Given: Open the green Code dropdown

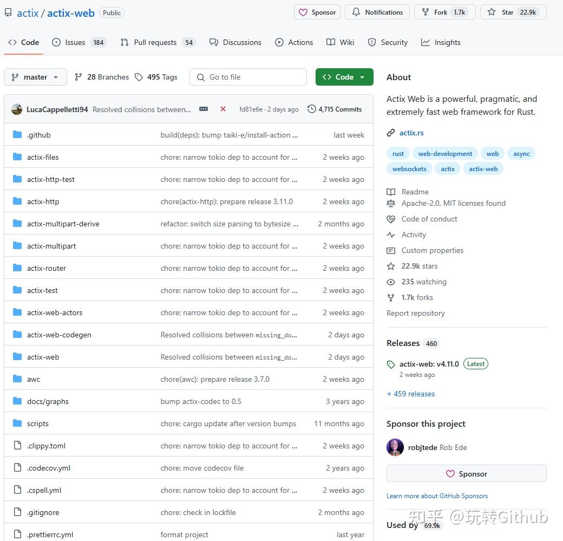Looking at the screenshot, I should [344, 77].
